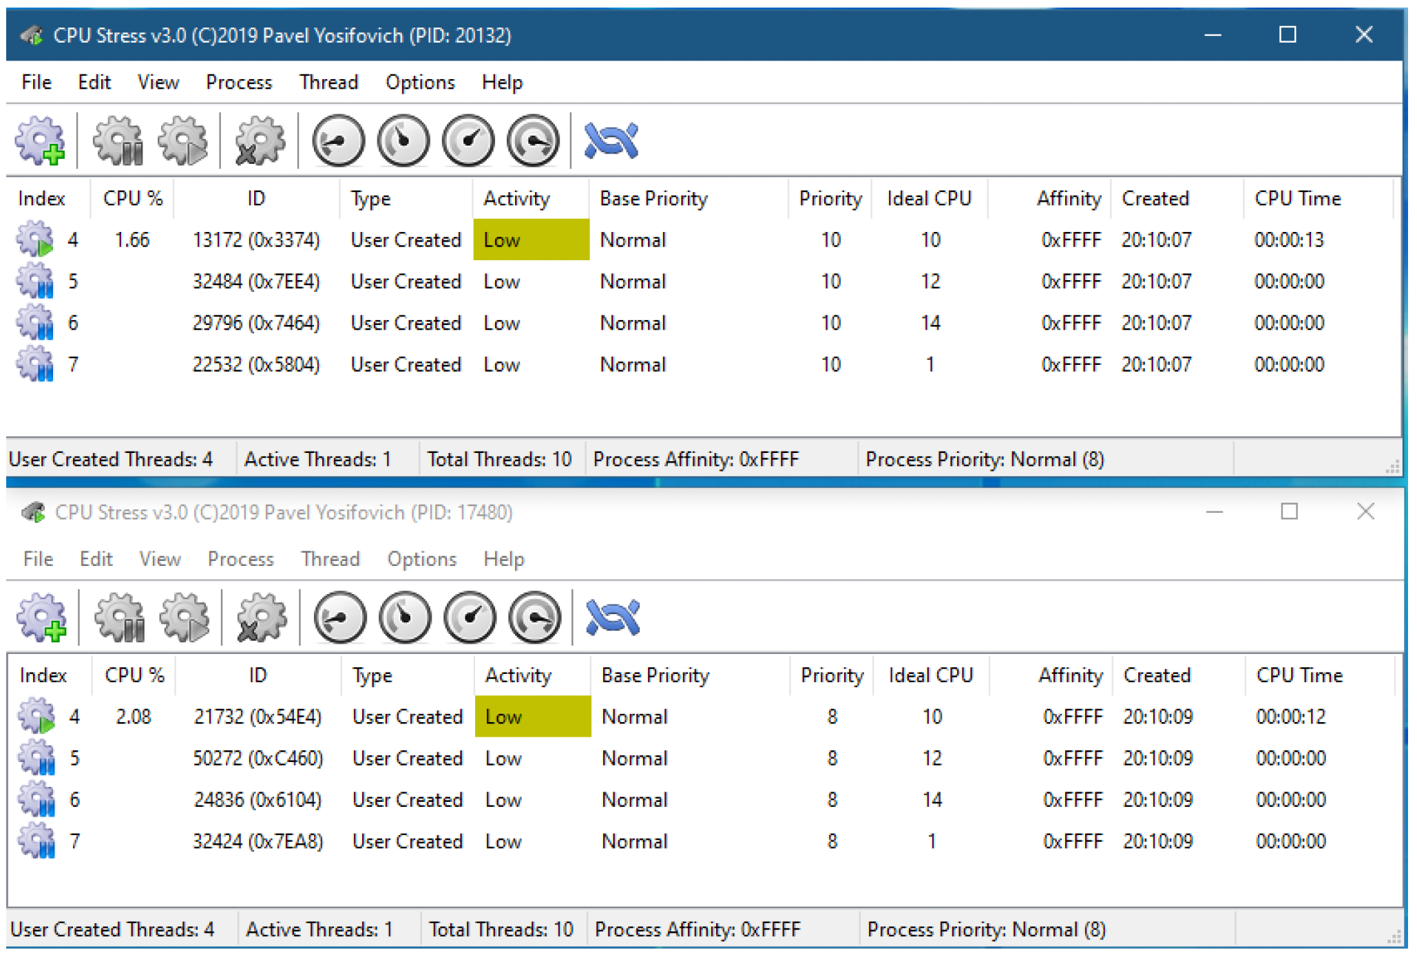Select thread 7 gear icon in PID 20132 window
Viewport: 1417px width, 961px height.
pyautogui.click(x=35, y=363)
